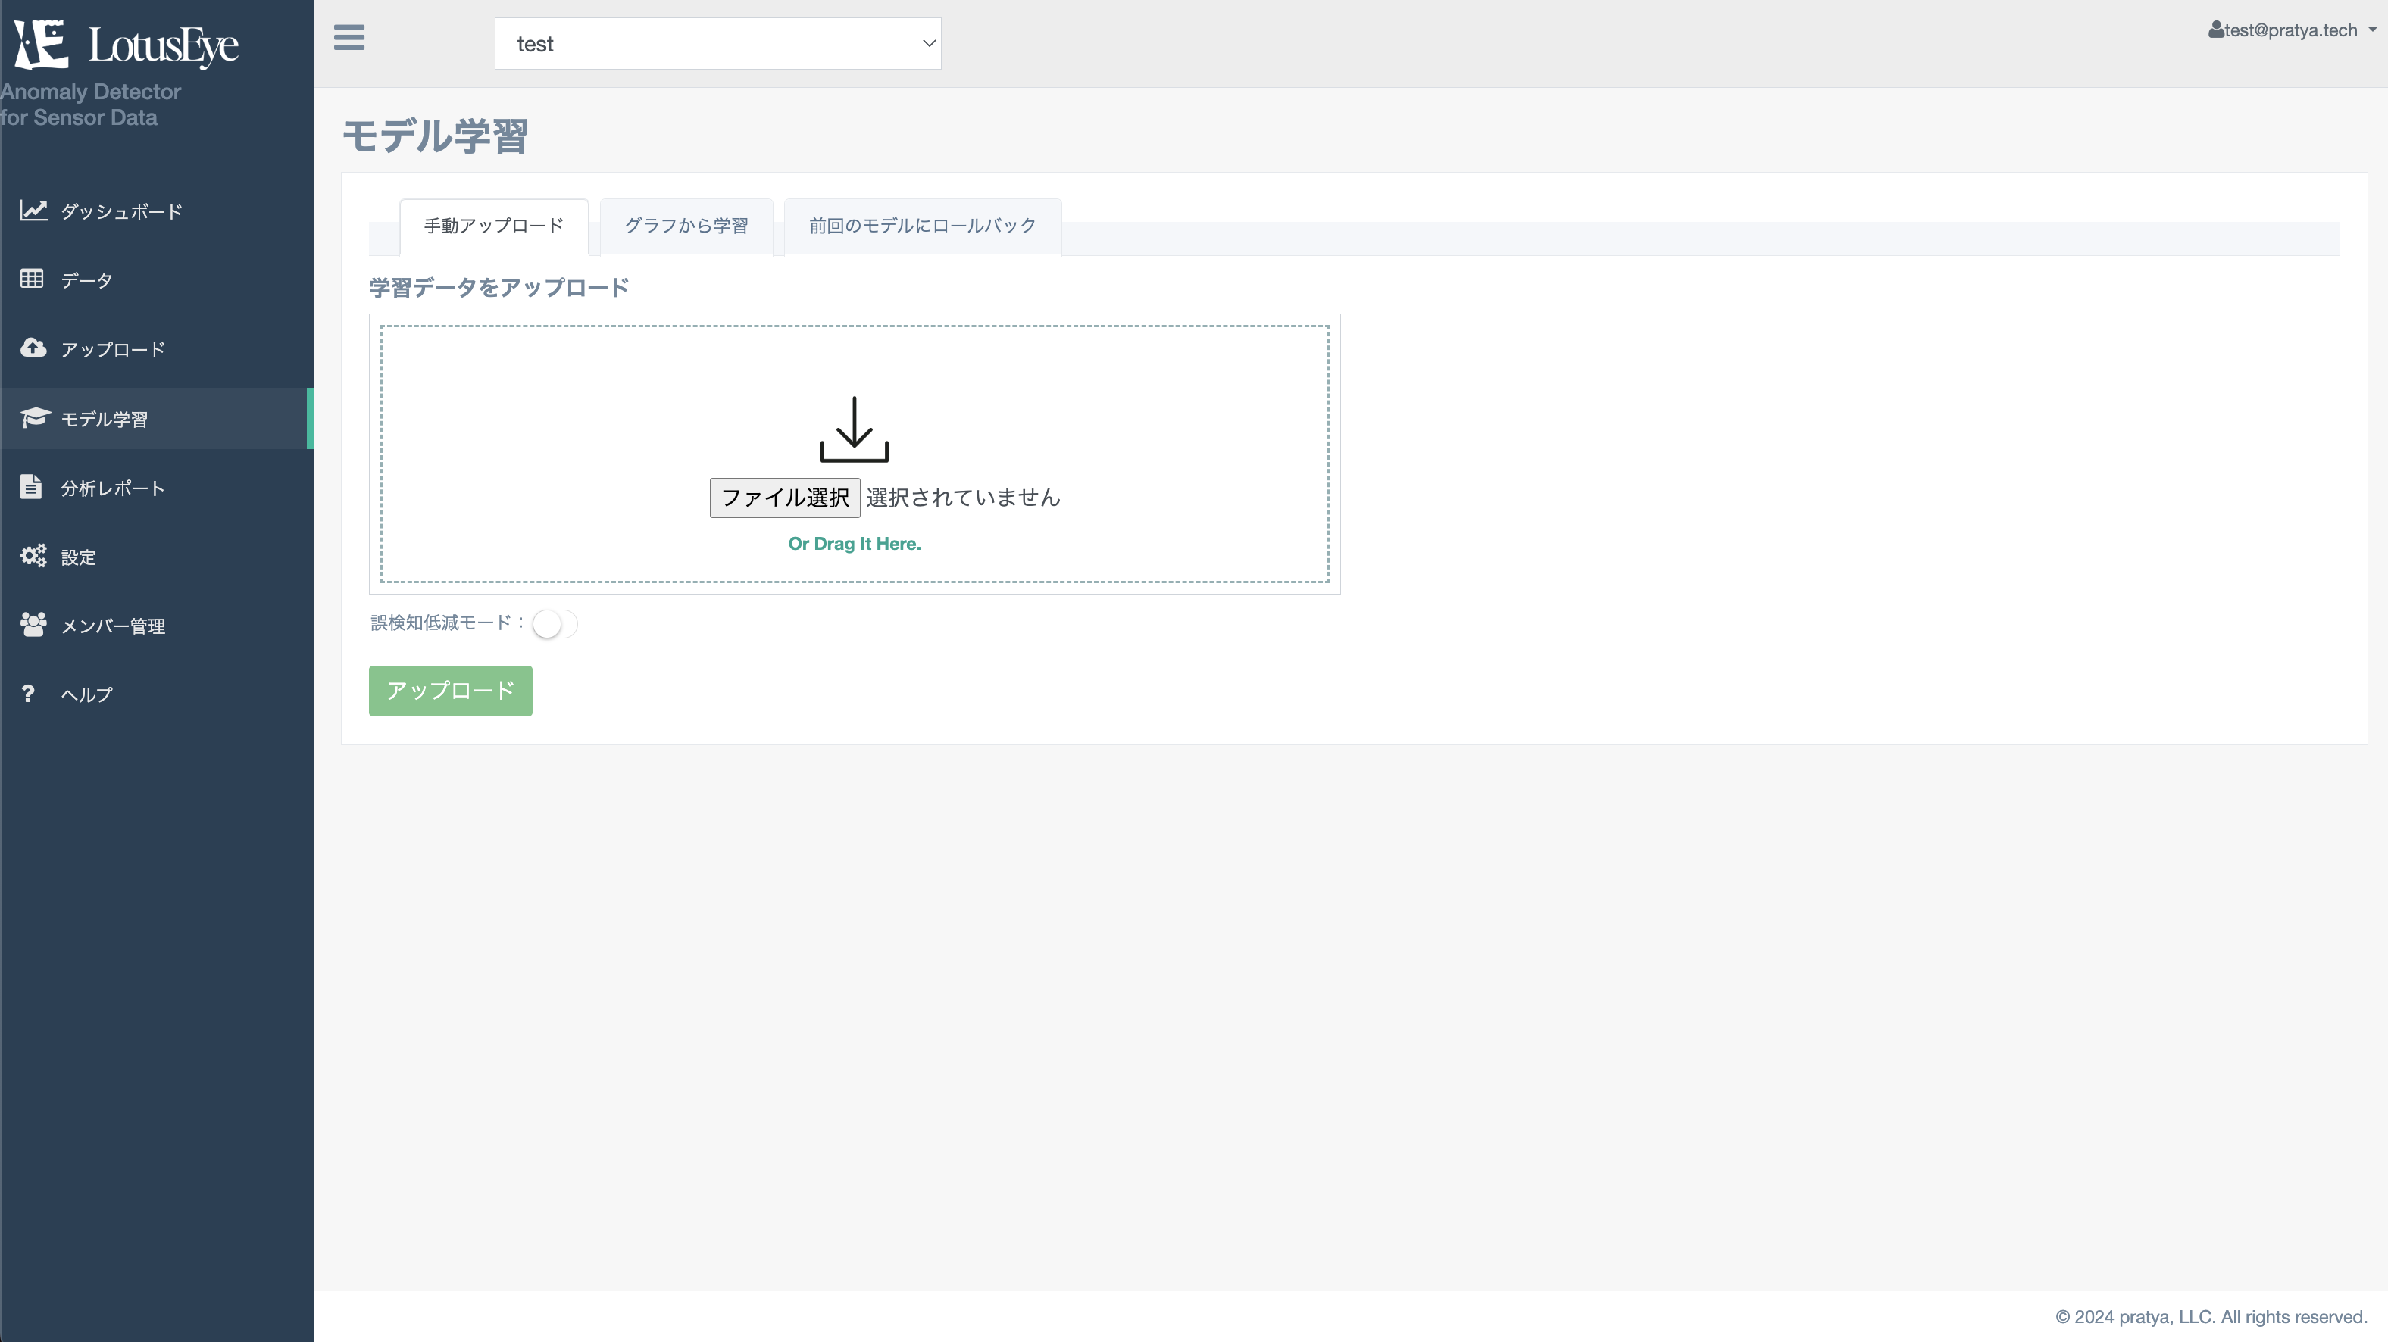Screen dimensions: 2388x1342
Task: Click the 設定 gears icon
Action: pyautogui.click(x=33, y=556)
